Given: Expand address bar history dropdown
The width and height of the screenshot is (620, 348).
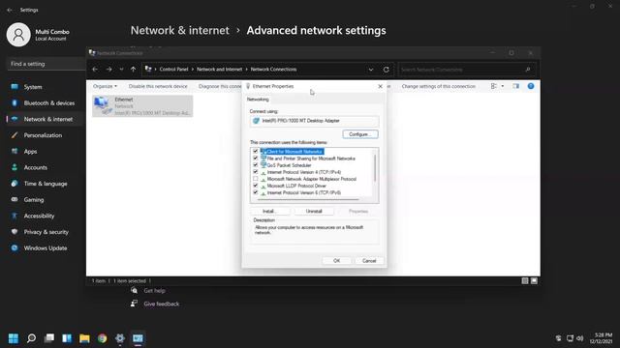Looking at the screenshot, I should [x=371, y=70].
